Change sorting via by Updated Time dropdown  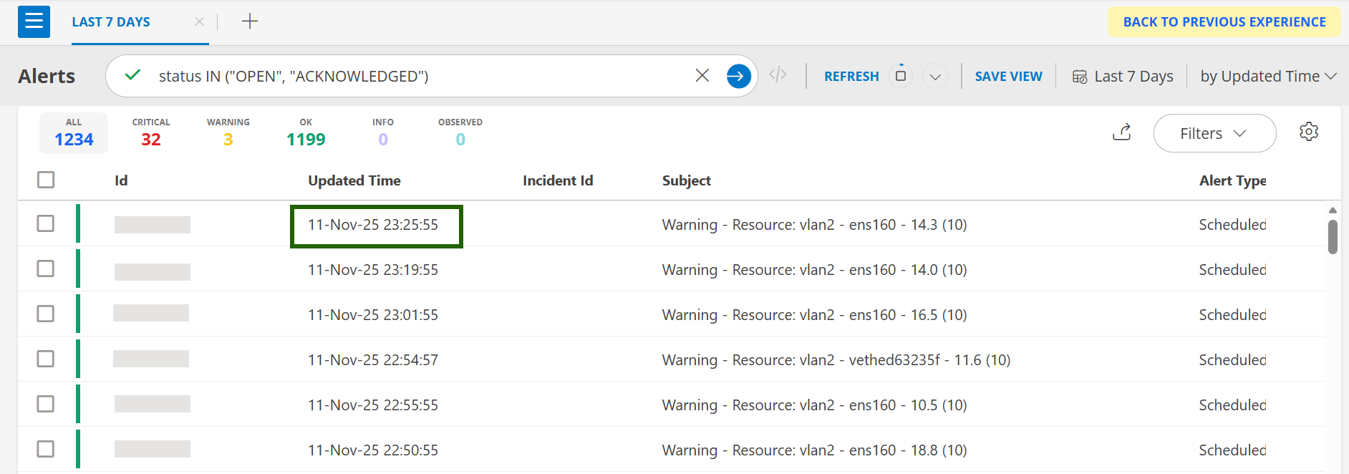[1267, 76]
